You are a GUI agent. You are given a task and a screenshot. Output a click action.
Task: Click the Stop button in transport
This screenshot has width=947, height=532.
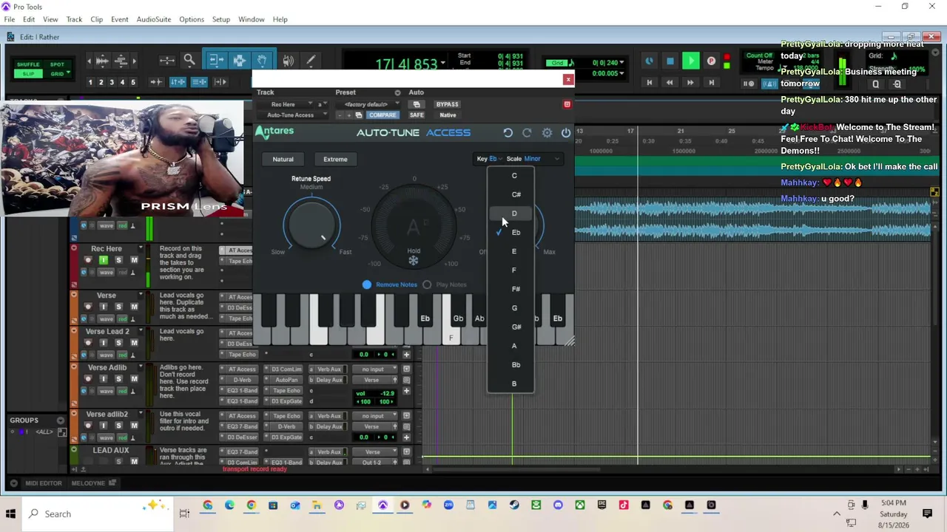pos(670,61)
